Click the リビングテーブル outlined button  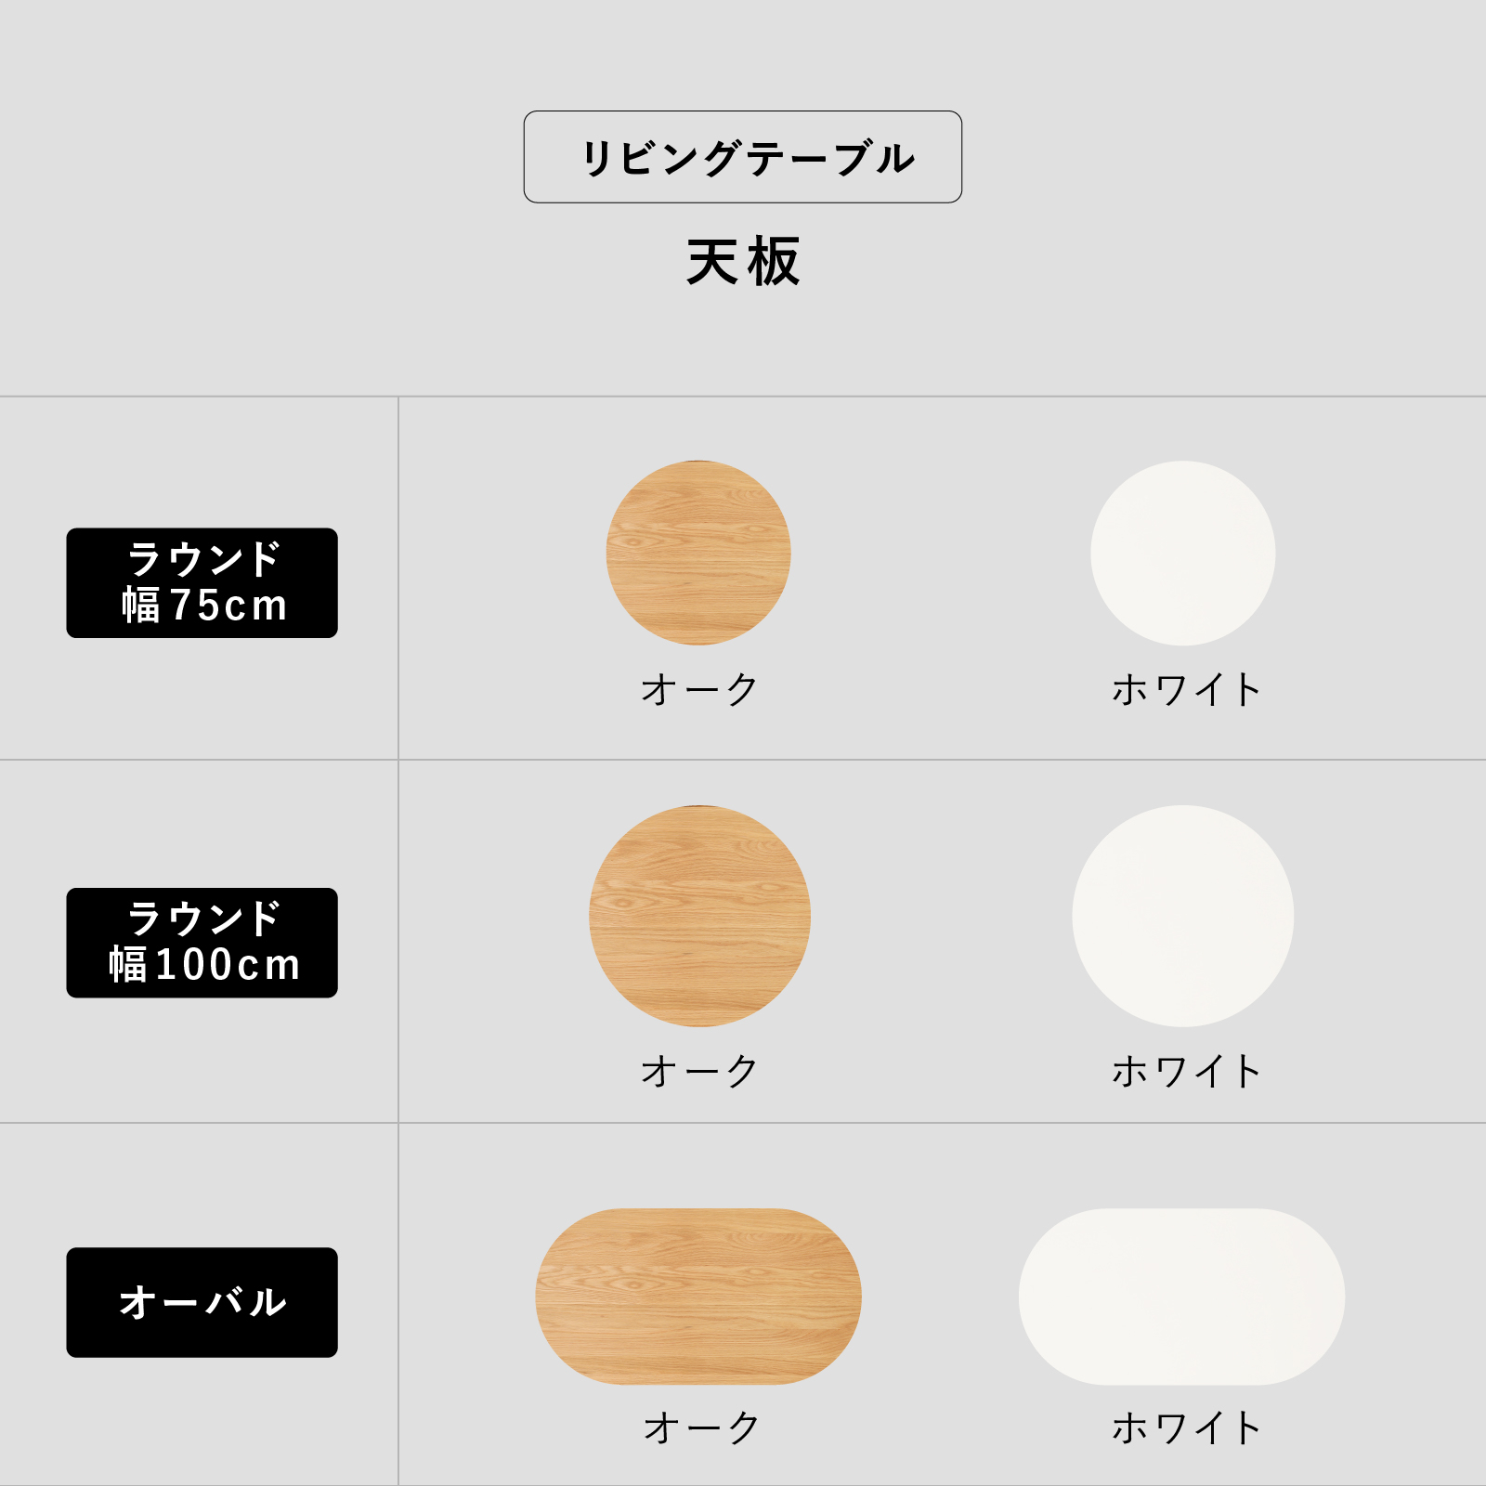743,157
